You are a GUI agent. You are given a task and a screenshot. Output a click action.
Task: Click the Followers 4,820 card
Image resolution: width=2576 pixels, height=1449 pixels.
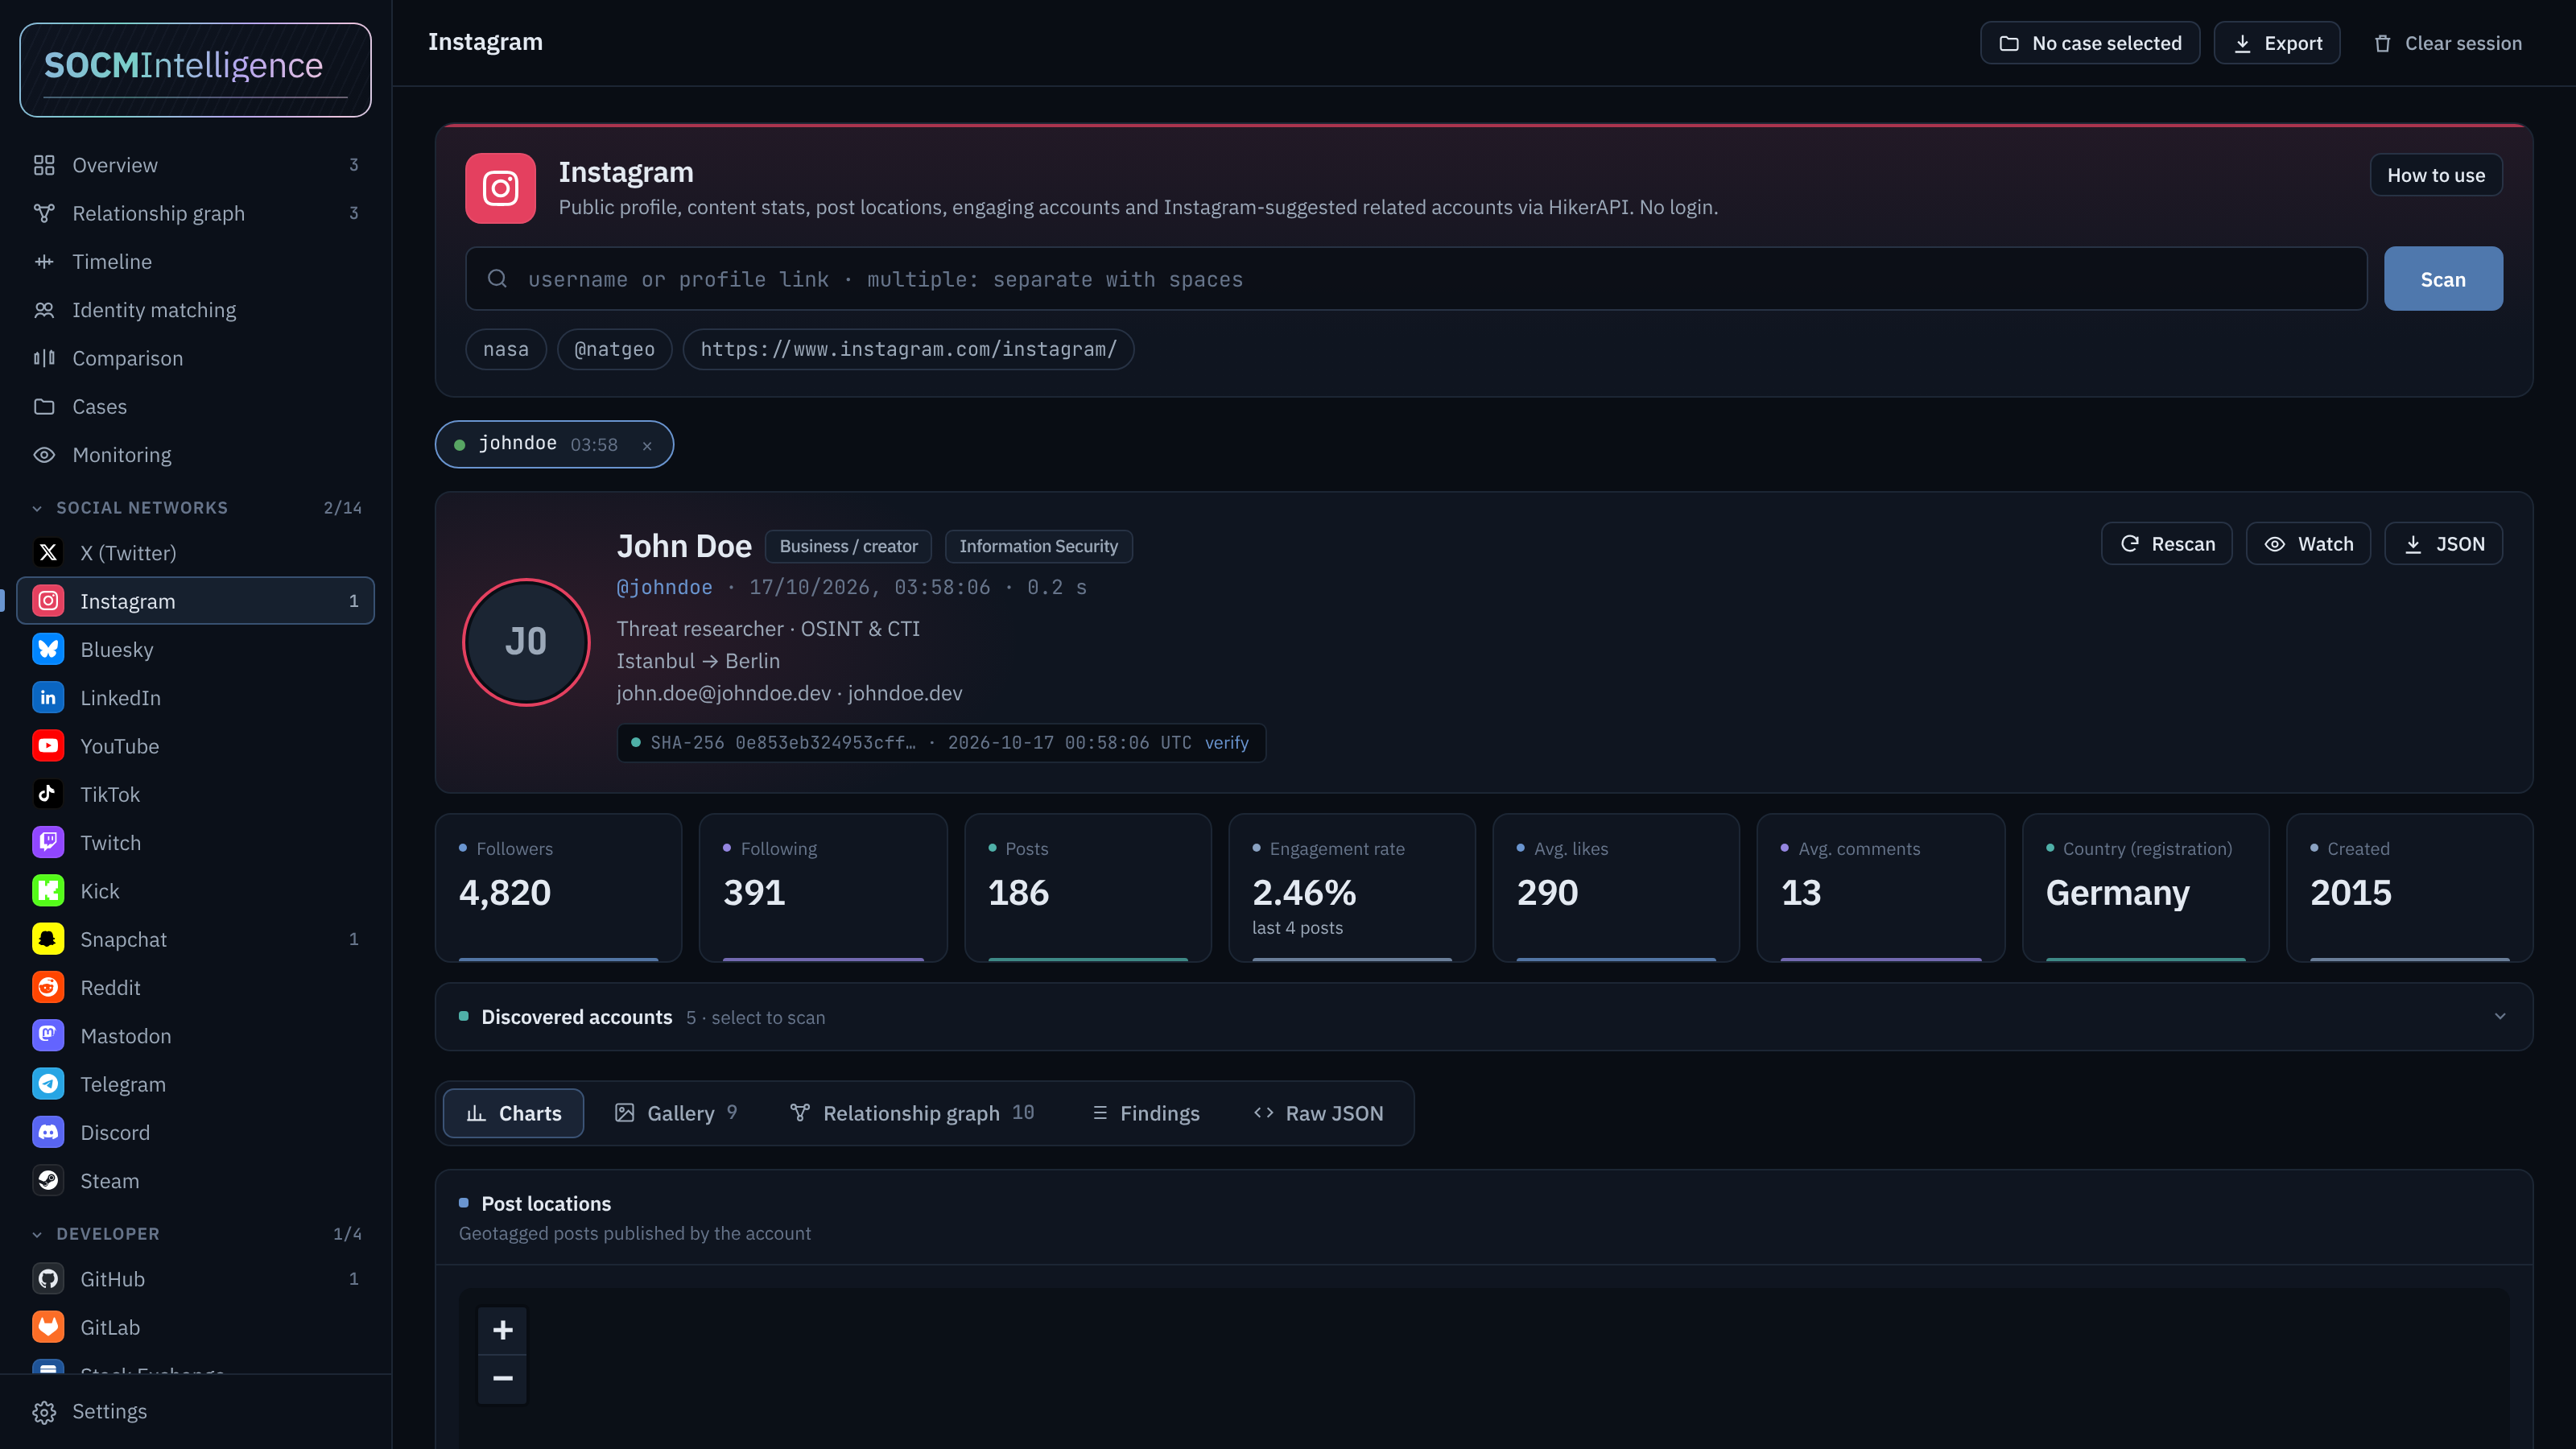558,888
